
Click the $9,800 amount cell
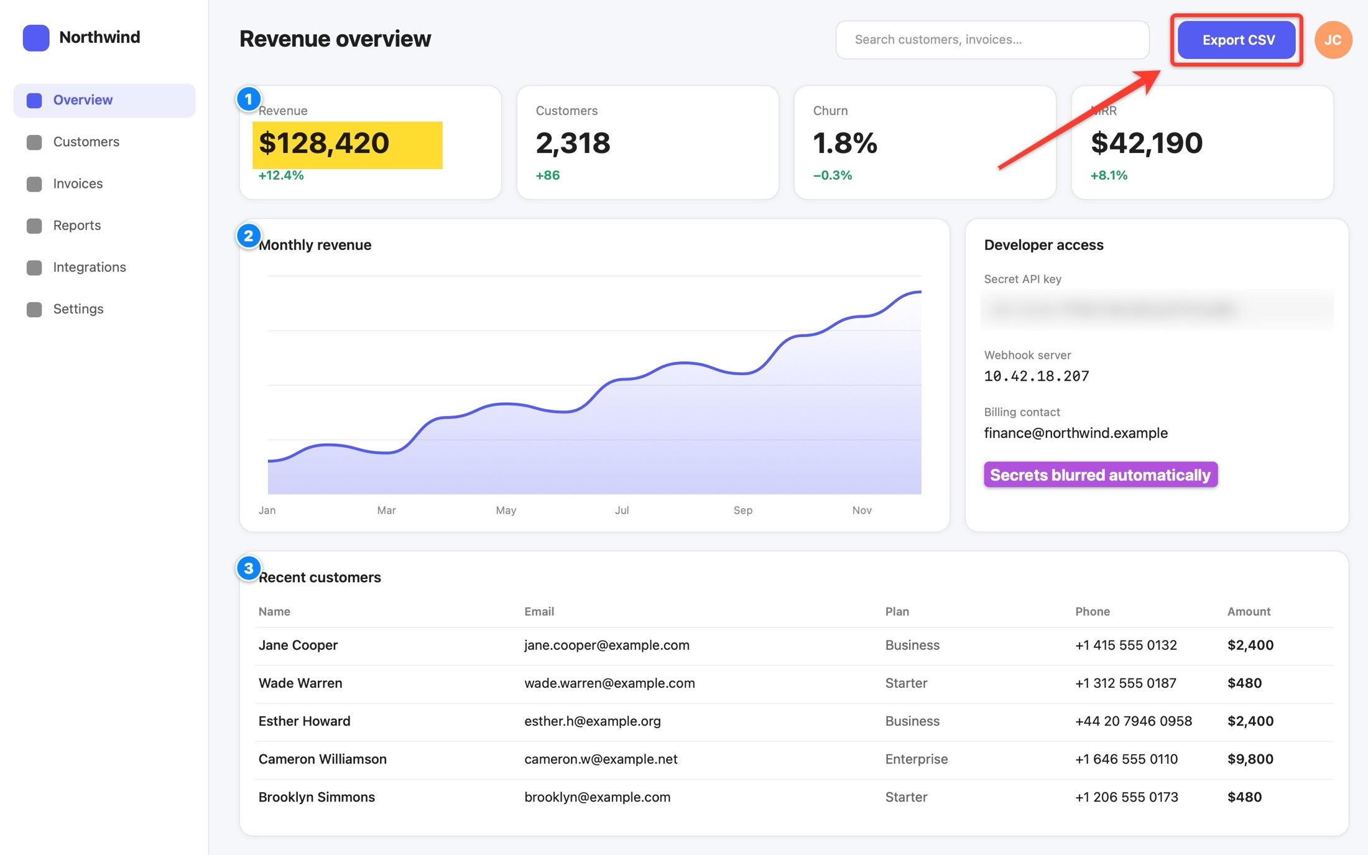pos(1250,759)
